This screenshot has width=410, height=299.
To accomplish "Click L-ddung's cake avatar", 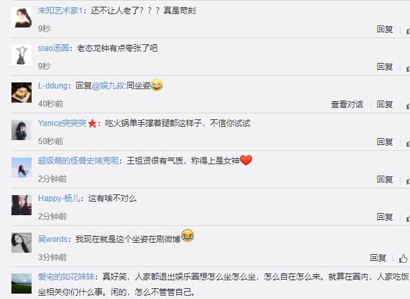I will click(x=22, y=93).
